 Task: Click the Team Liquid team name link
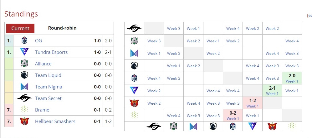click(48, 75)
